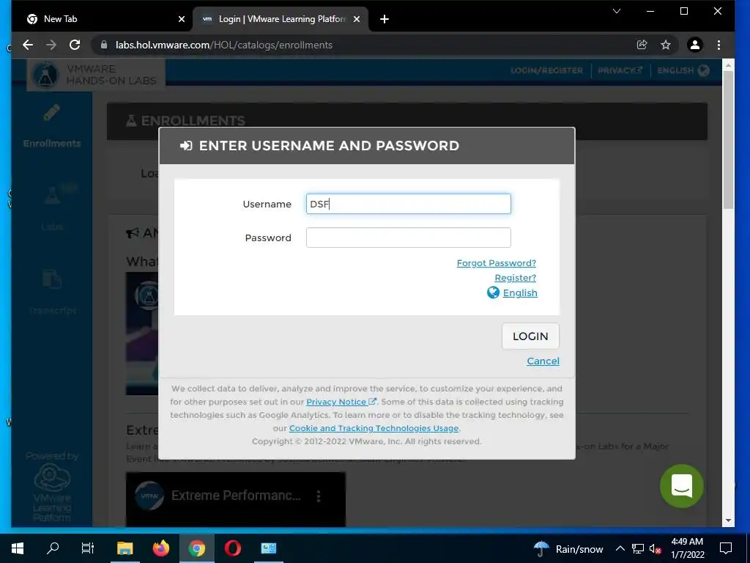Launch Opera from the taskbar
750x563 pixels.
tap(232, 548)
